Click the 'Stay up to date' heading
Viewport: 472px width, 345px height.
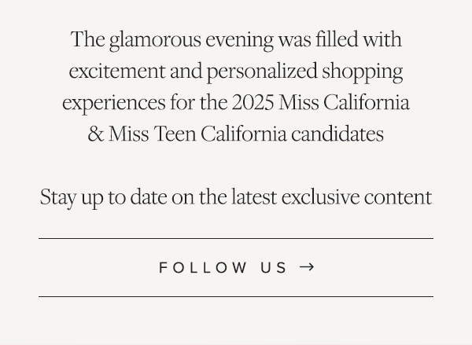pos(236,197)
